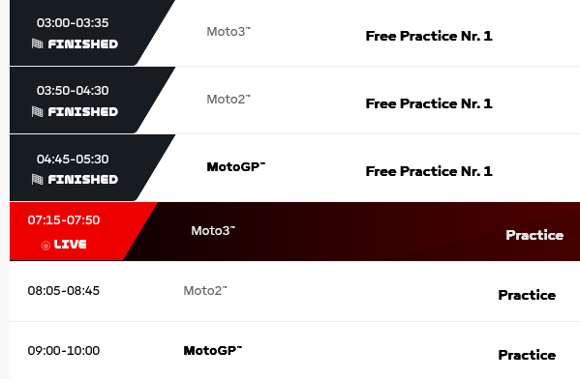Click the FINISHED badge for 03:50-04:30
The height and width of the screenshot is (379, 580).
point(83,112)
